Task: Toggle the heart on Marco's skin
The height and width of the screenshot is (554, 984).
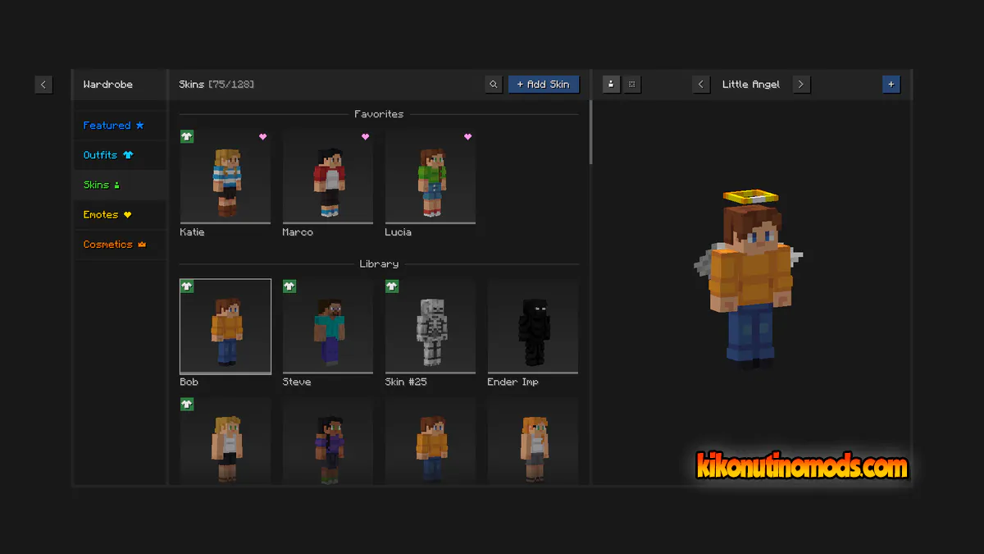Action: [365, 137]
